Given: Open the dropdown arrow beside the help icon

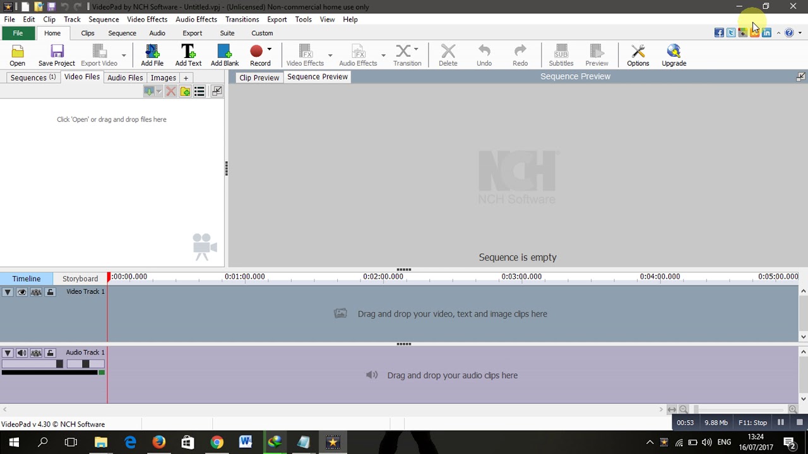Looking at the screenshot, I should tap(800, 33).
